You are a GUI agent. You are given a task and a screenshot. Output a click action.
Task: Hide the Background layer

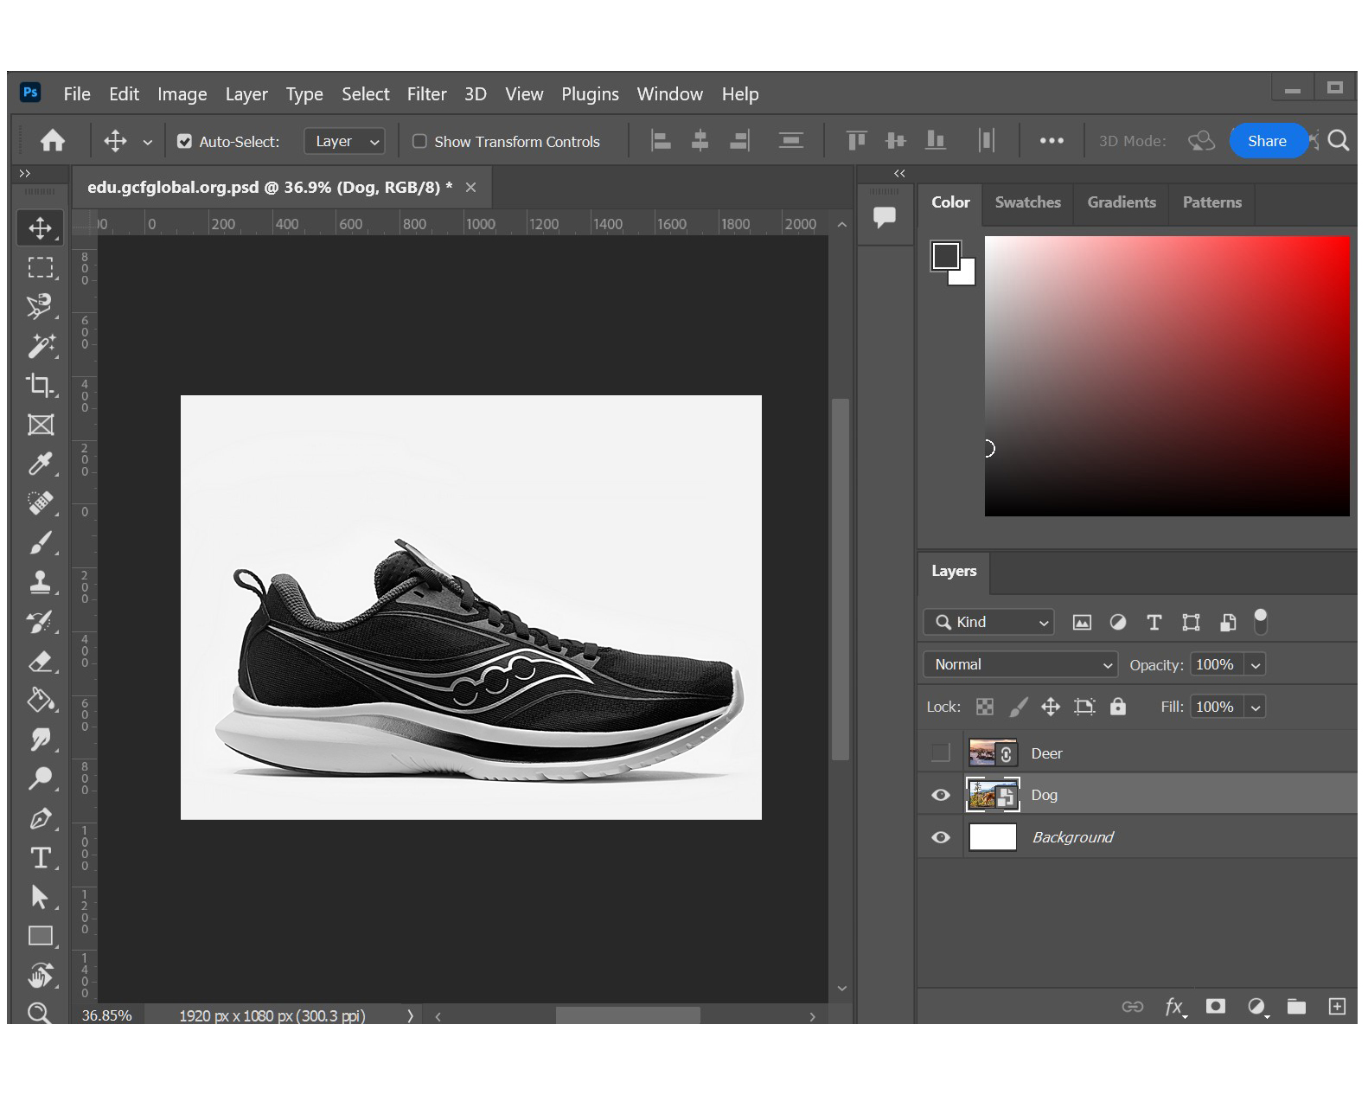point(940,837)
